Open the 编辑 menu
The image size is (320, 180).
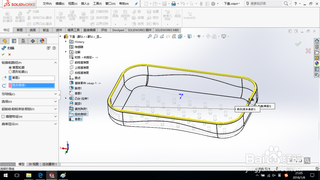pyautogui.click(x=60, y=4)
